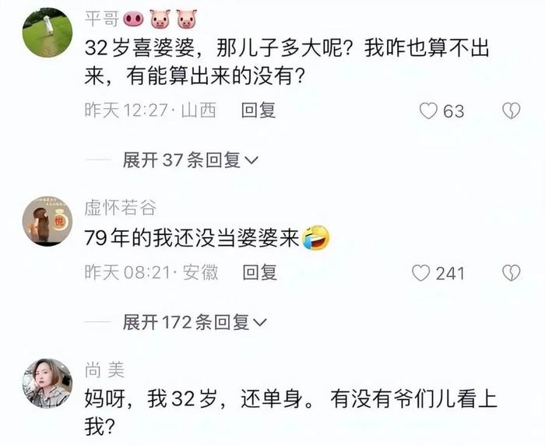Tap the 63 like count
The height and width of the screenshot is (445, 545).
[x=454, y=111]
